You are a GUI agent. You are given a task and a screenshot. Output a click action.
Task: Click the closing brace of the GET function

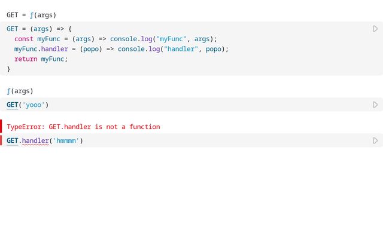(x=9, y=69)
